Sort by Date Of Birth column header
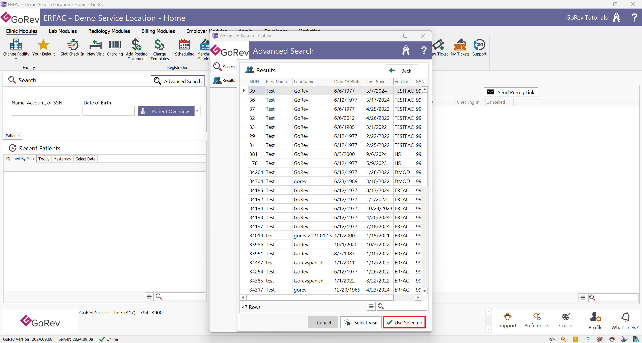Image resolution: width=642 pixels, height=343 pixels. (x=349, y=82)
